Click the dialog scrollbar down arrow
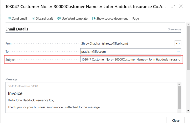 coord(188,111)
